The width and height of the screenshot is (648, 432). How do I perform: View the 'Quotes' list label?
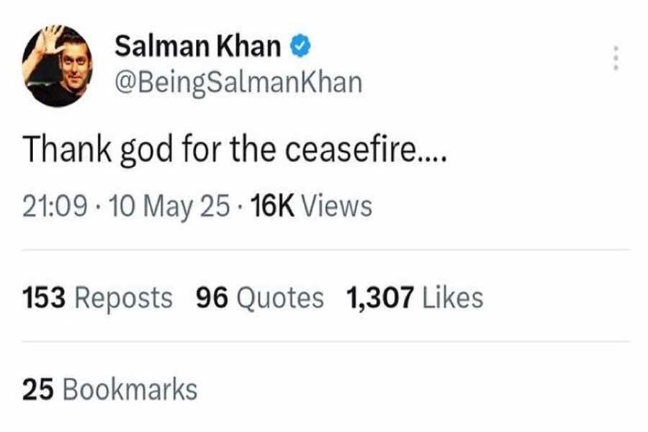coord(281,297)
